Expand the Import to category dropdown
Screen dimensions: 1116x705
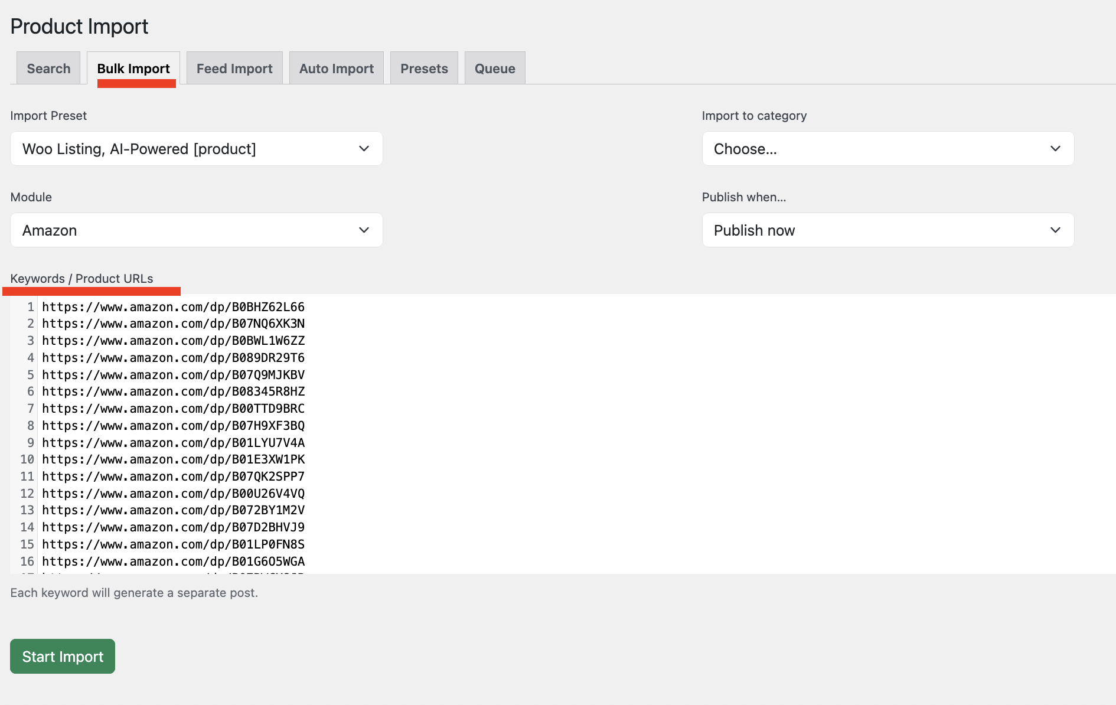[x=887, y=149]
